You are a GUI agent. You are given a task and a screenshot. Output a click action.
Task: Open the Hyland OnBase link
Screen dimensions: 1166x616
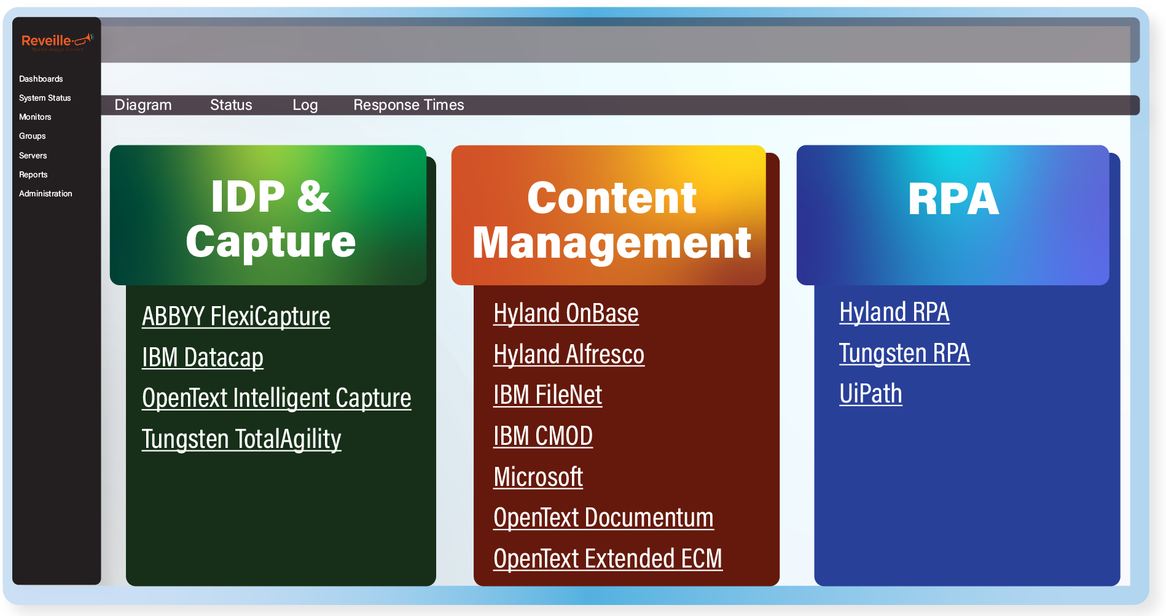pos(566,314)
